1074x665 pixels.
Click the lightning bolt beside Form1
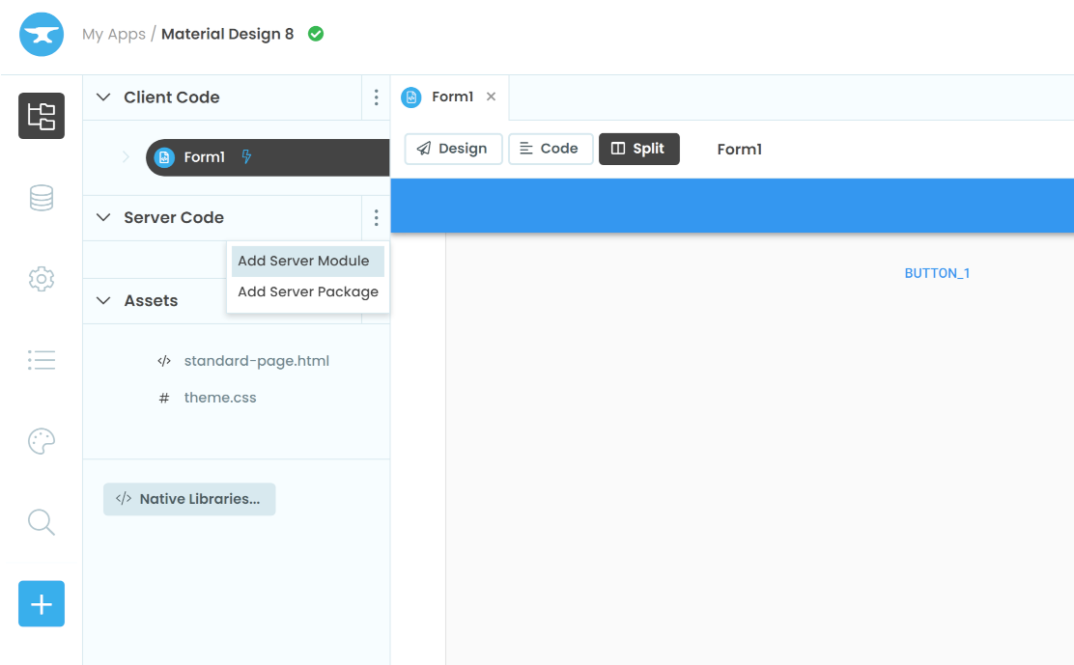coord(246,156)
